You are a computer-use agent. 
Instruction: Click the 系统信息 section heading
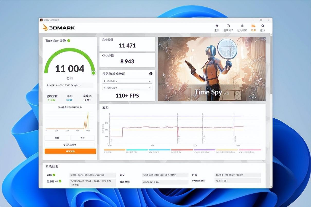(52, 166)
